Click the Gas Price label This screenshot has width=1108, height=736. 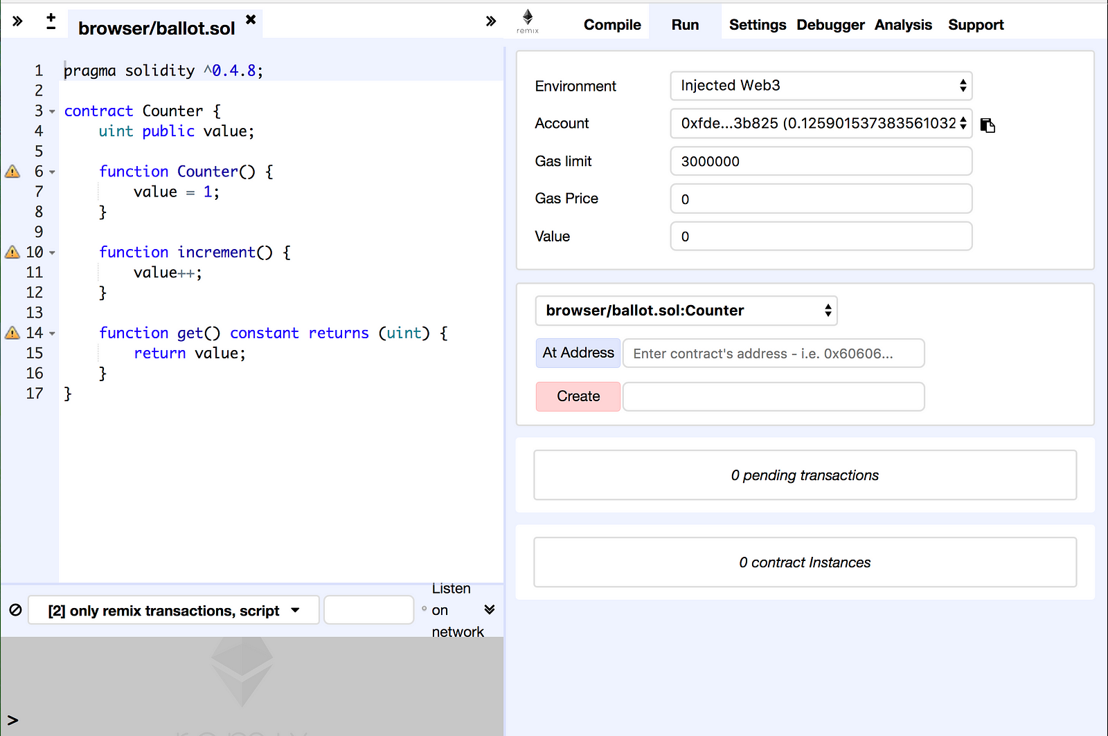566,199
